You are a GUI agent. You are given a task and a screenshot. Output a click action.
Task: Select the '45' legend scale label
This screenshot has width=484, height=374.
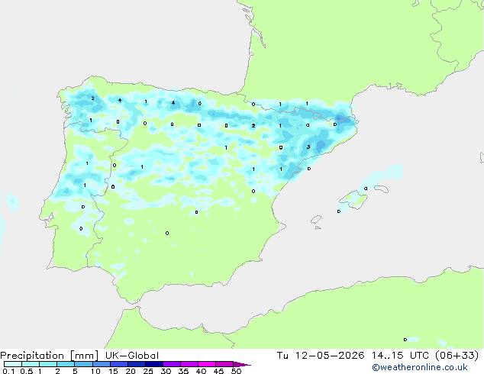(218, 371)
